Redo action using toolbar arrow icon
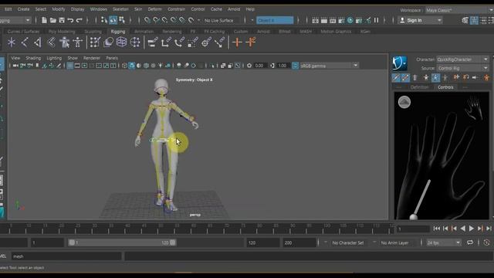Image resolution: width=494 pixels, height=278 pixels. (x=79, y=21)
